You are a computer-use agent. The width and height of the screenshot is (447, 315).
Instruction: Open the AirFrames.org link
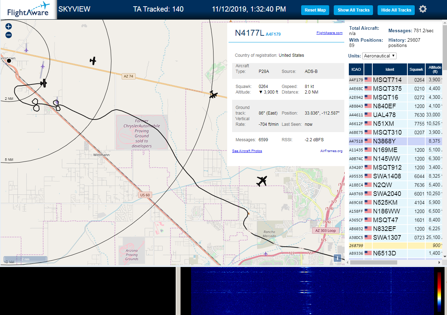[x=331, y=151]
